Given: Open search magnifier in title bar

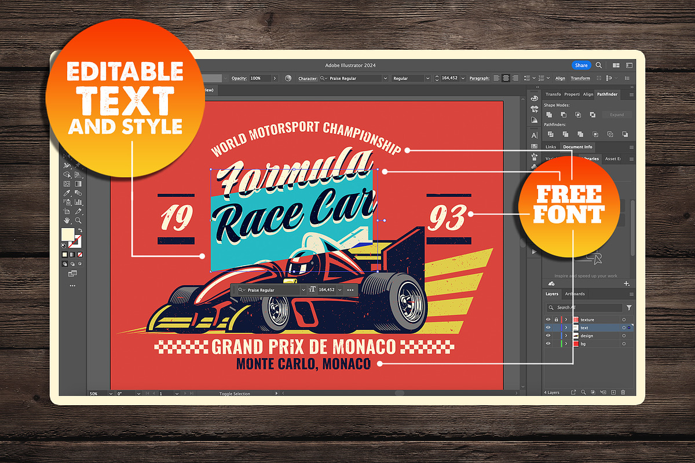Looking at the screenshot, I should (599, 65).
